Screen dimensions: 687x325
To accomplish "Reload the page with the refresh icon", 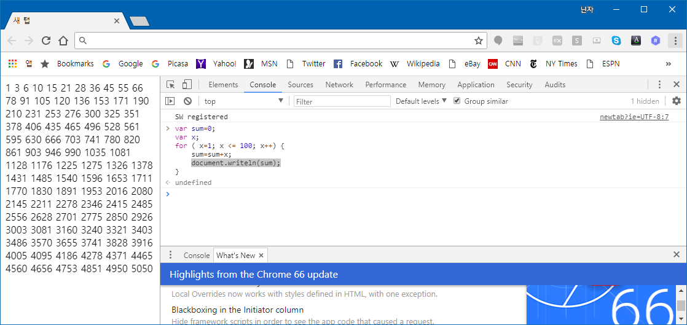I will coord(46,41).
